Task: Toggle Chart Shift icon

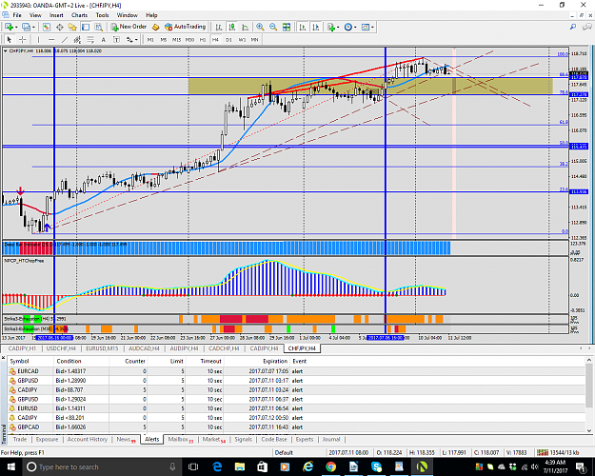Action: tap(315, 27)
